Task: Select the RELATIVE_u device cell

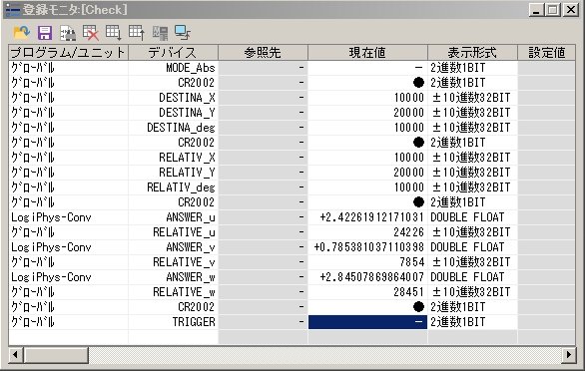Action: pyautogui.click(x=173, y=232)
